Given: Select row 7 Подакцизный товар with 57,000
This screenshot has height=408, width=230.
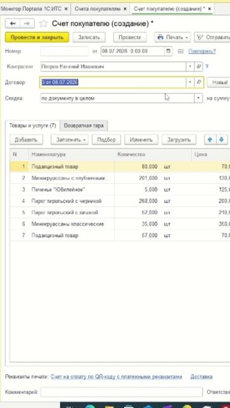Looking at the screenshot, I should coord(120,235).
